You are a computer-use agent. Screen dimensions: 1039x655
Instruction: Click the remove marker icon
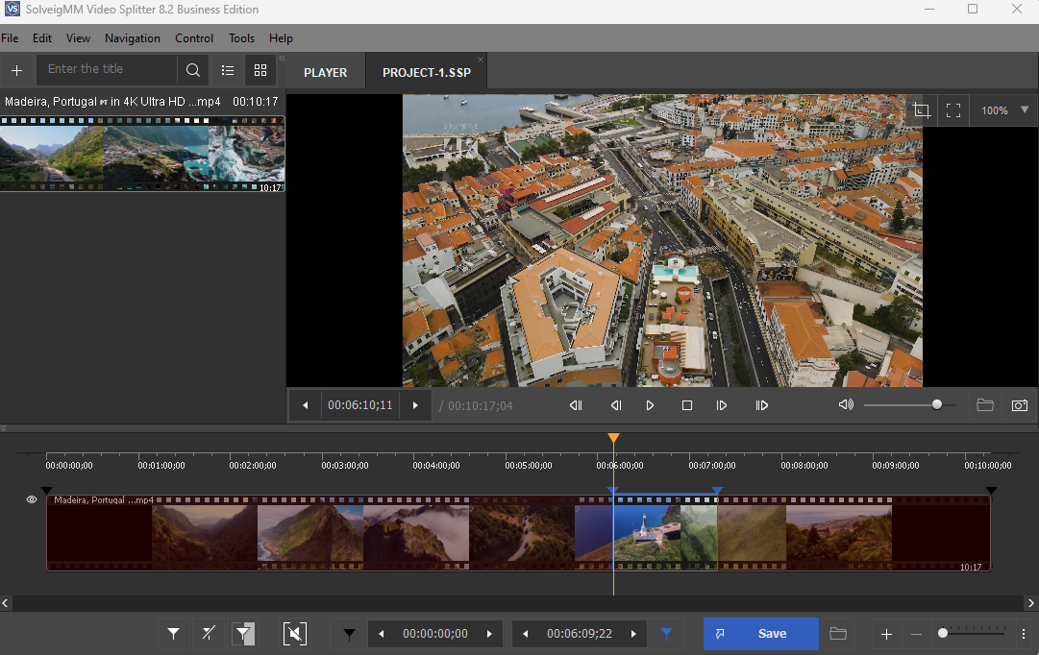[x=208, y=634]
